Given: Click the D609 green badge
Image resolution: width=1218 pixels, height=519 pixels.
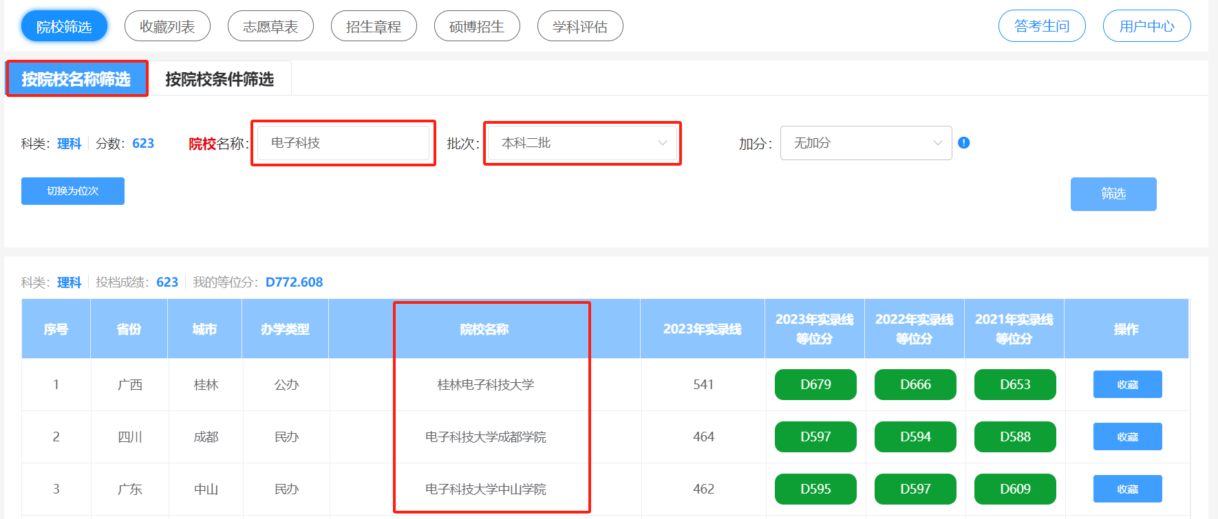Looking at the screenshot, I should [x=1015, y=489].
